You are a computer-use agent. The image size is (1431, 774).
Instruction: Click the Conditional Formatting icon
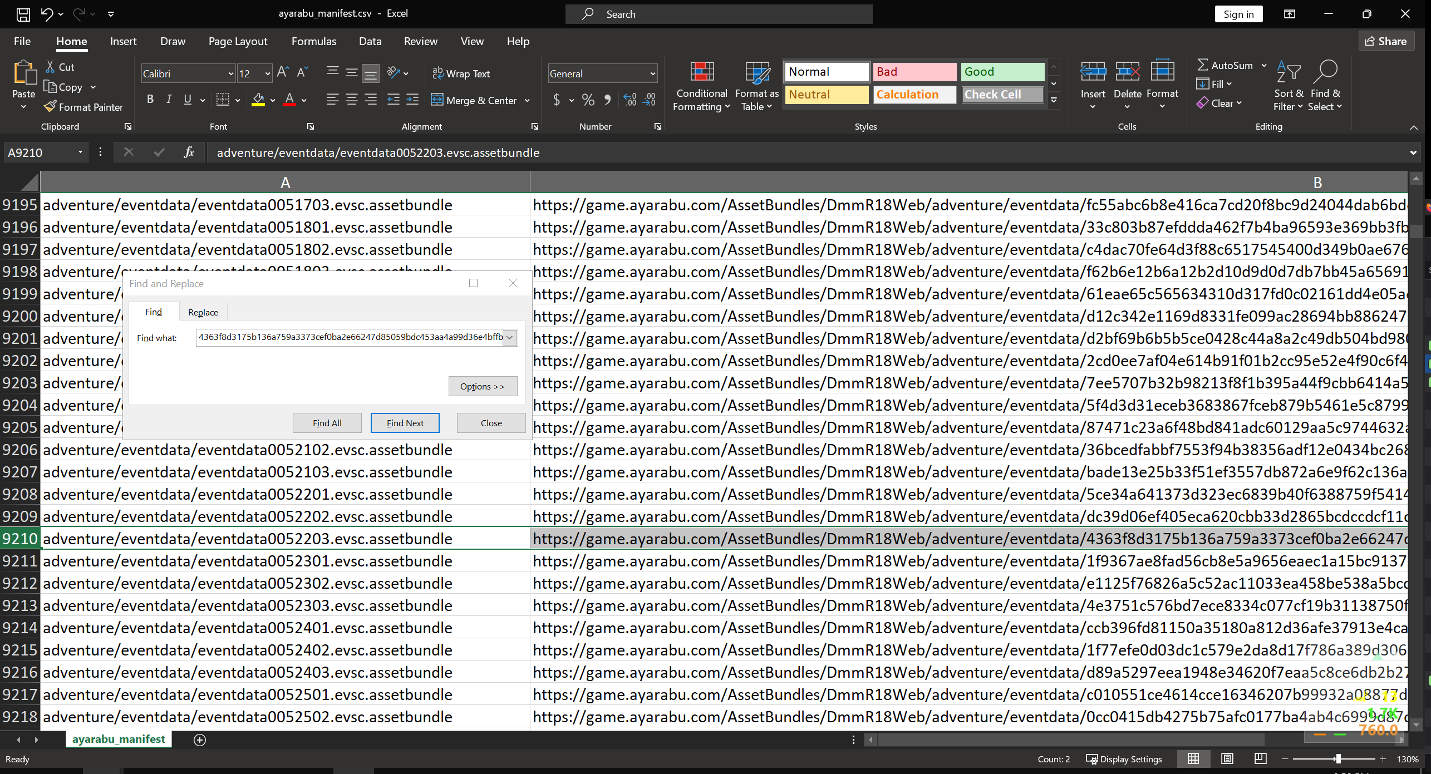point(701,72)
